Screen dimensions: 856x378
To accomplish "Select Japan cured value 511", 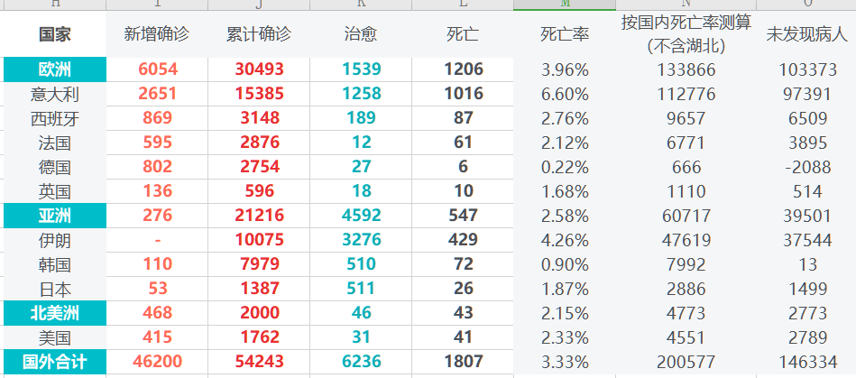I will (x=361, y=289).
